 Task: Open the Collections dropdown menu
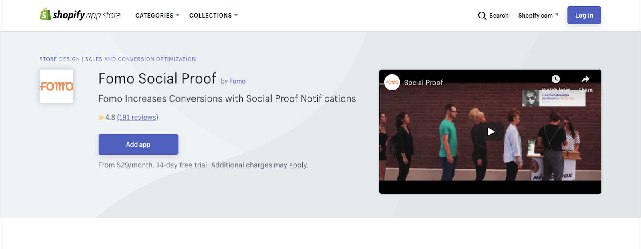[x=214, y=16]
